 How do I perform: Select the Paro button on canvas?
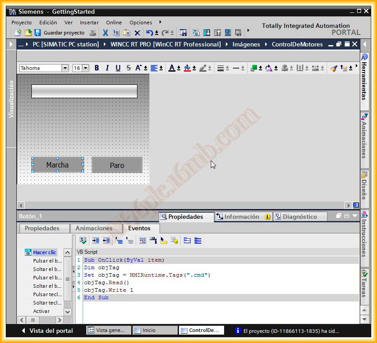click(117, 165)
